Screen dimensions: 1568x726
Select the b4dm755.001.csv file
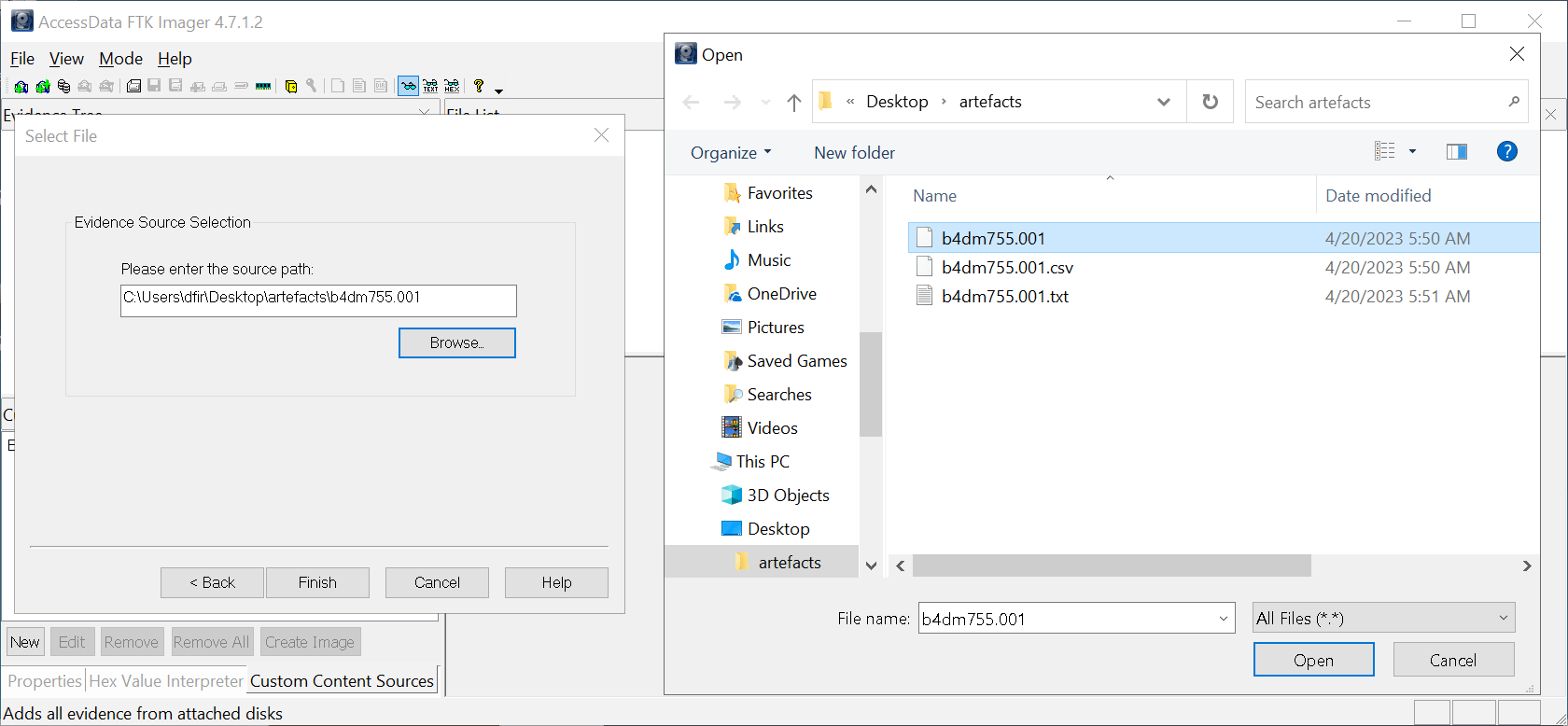1007,268
